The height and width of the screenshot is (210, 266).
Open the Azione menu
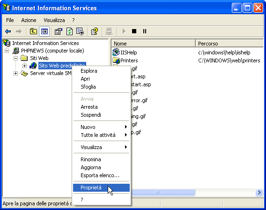[x=29, y=20]
